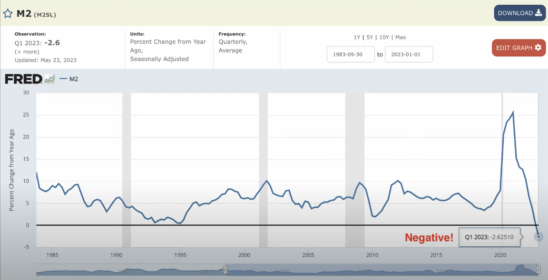Click the DOWNLOAD button
This screenshot has height=280, width=548.
pos(519,13)
